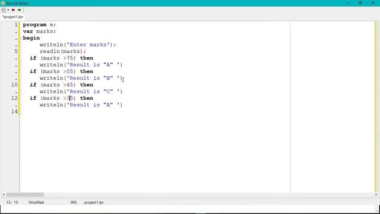Click line number 14 in gutter
Image resolution: width=380 pixels, height=214 pixels.
point(14,111)
